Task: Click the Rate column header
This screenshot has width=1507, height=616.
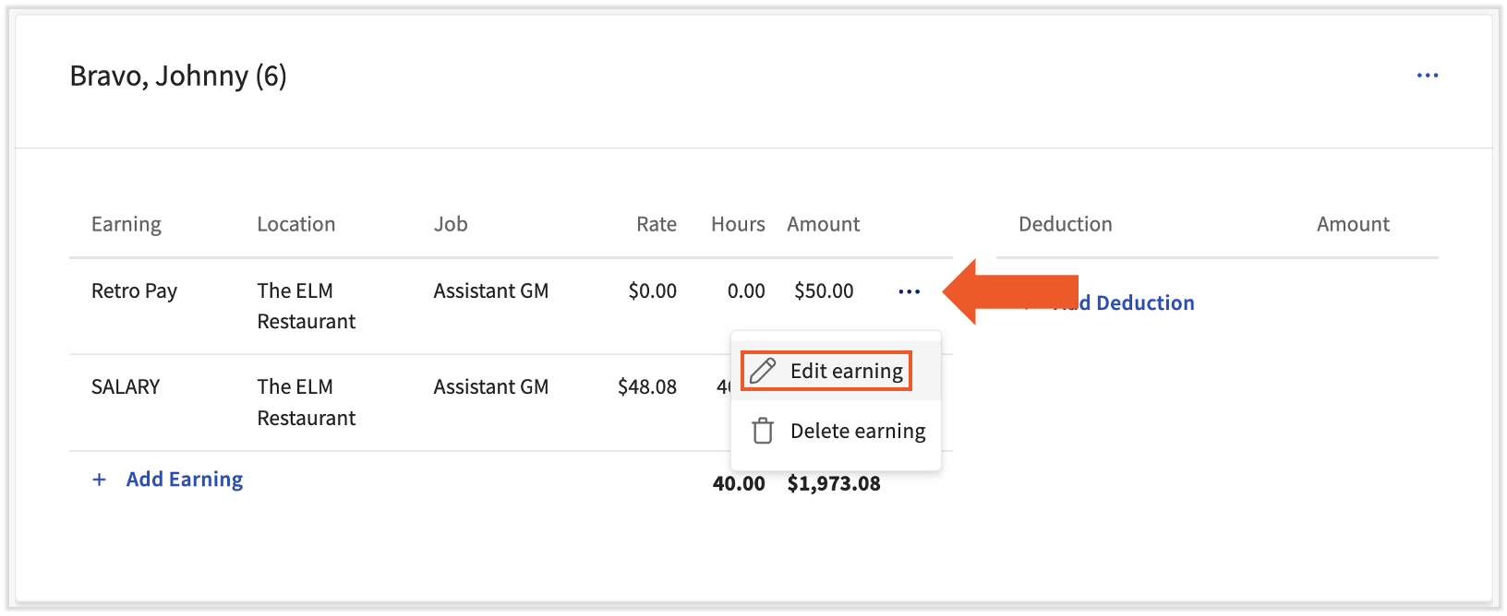Action: 656,224
